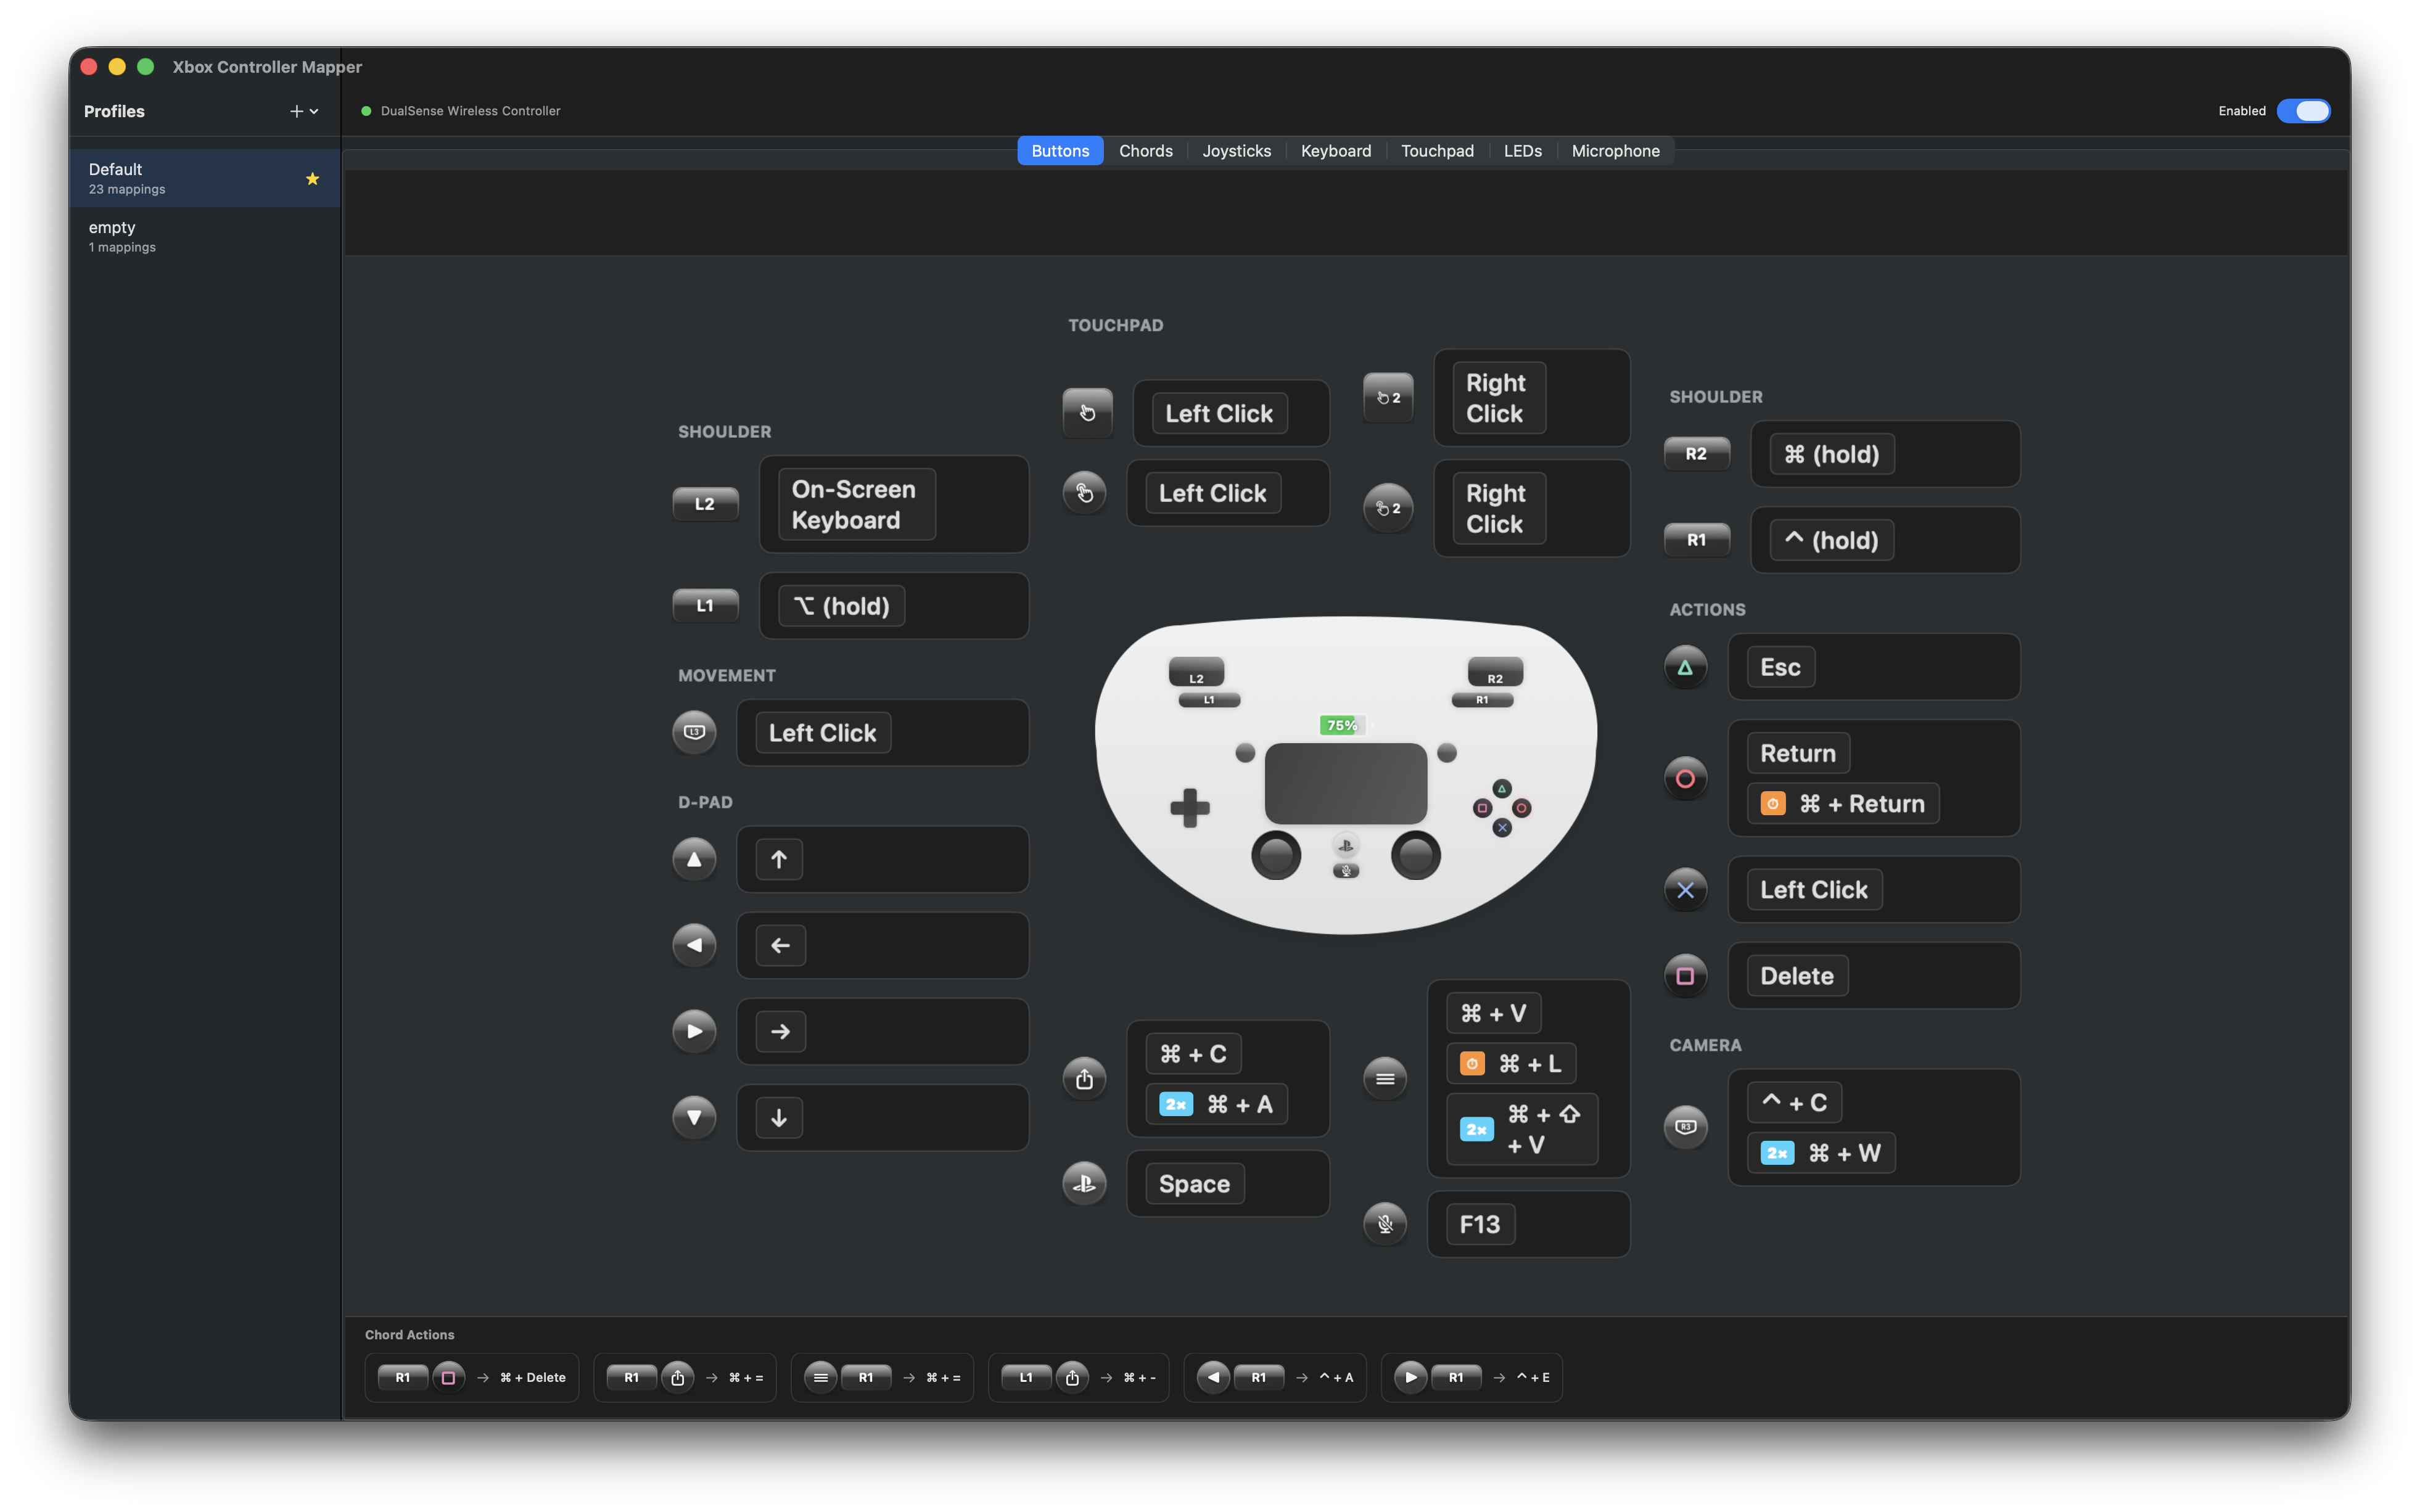The height and width of the screenshot is (1512, 2420).
Task: Click the muted microphone button icon
Action: click(x=1385, y=1223)
